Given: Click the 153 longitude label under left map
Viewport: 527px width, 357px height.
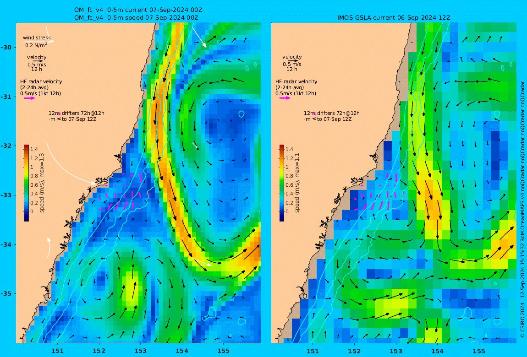Looking at the screenshot, I should coord(141,351).
